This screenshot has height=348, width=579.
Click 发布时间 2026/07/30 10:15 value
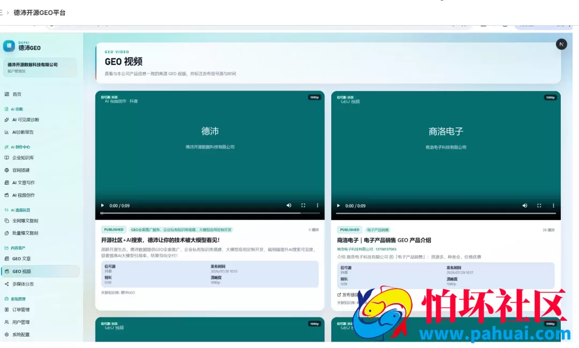(x=224, y=271)
